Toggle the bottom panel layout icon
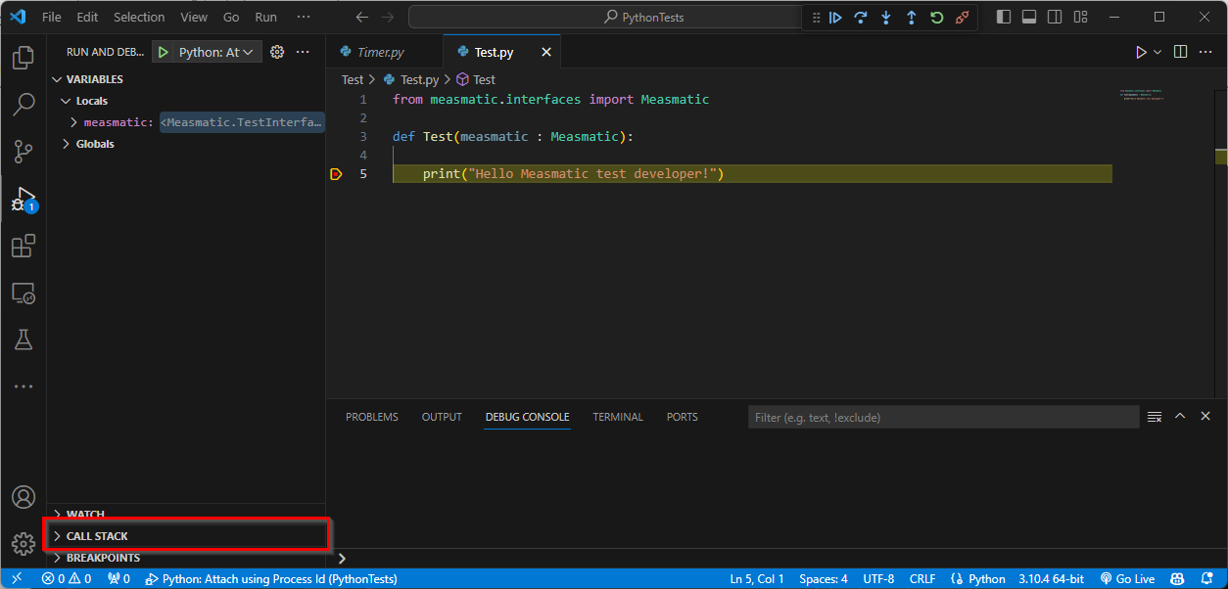The width and height of the screenshot is (1228, 589). pyautogui.click(x=1029, y=17)
